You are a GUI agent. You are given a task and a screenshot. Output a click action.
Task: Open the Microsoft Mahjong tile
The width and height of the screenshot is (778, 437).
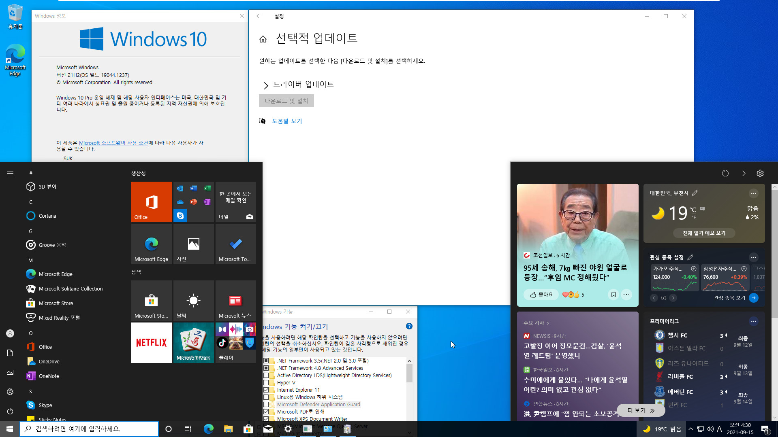[x=194, y=343]
